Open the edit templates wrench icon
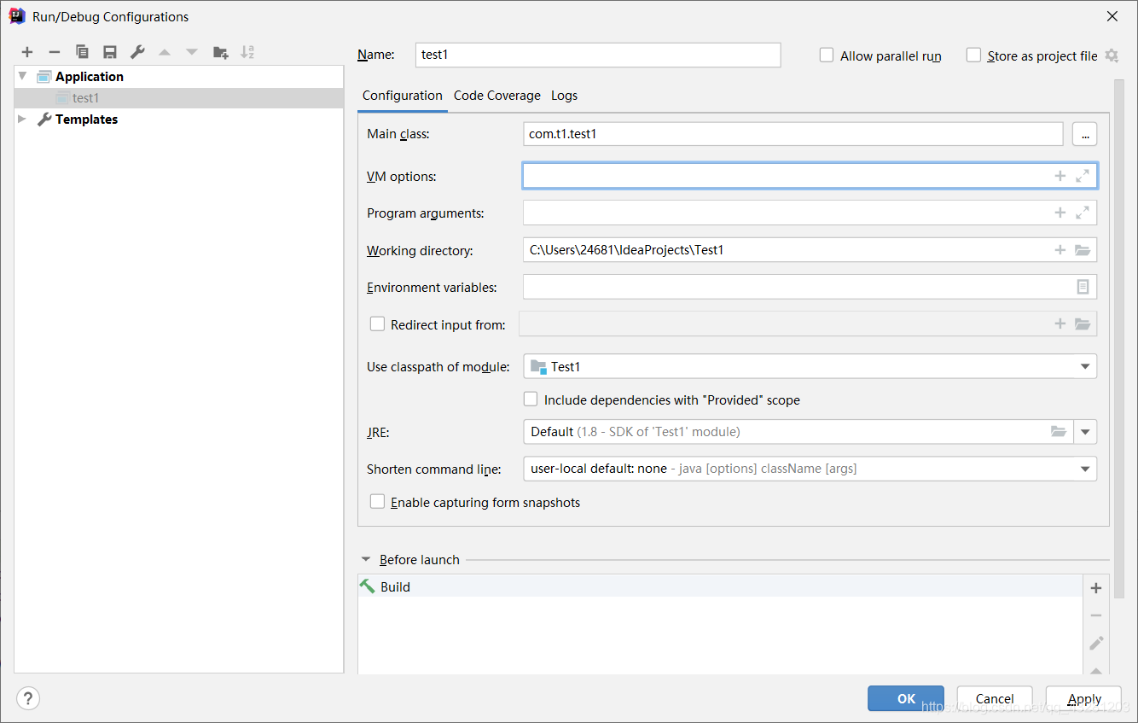 click(137, 52)
